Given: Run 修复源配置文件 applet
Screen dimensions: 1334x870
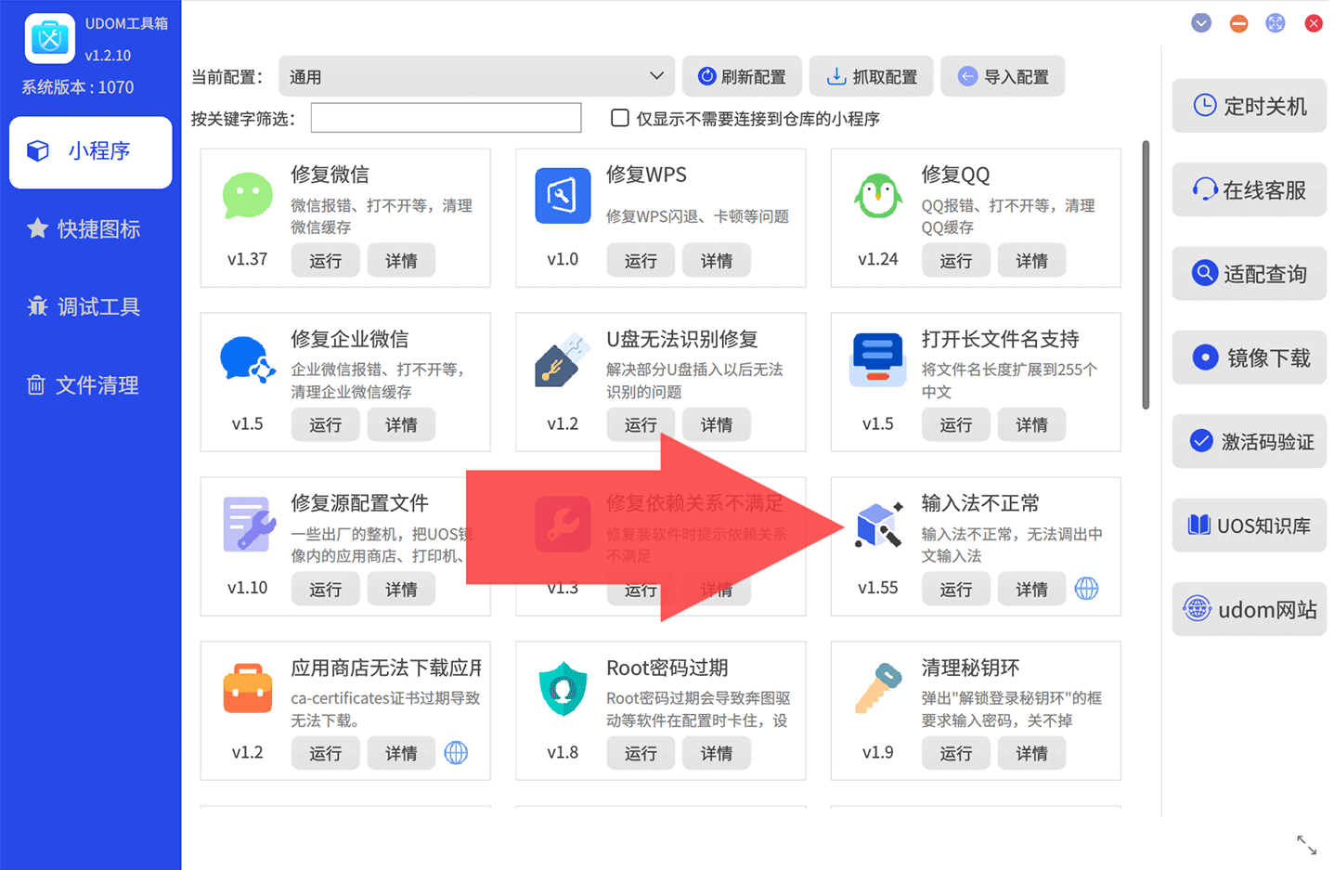Looking at the screenshot, I should [325, 589].
